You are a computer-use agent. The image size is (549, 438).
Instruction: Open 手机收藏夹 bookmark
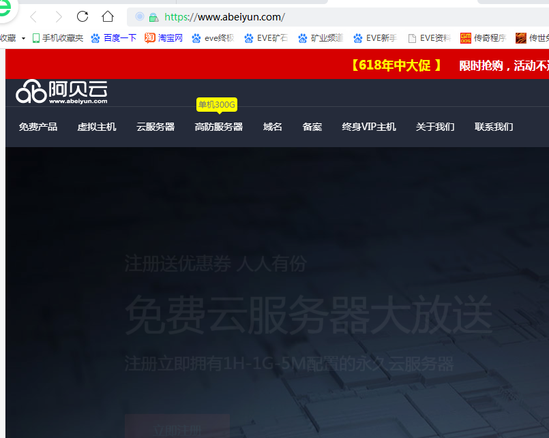pyautogui.click(x=58, y=37)
